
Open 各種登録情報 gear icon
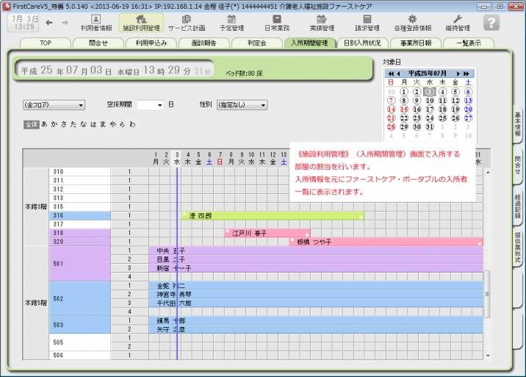point(412,22)
